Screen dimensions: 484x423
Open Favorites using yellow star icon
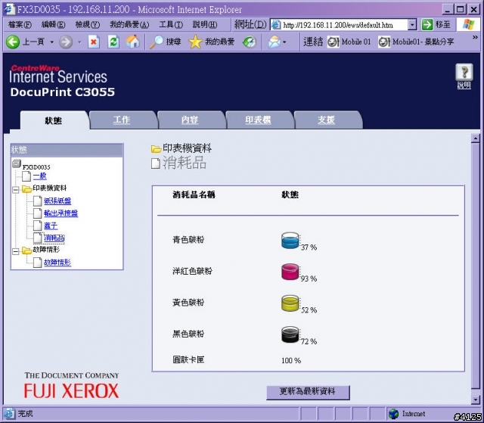click(195, 42)
